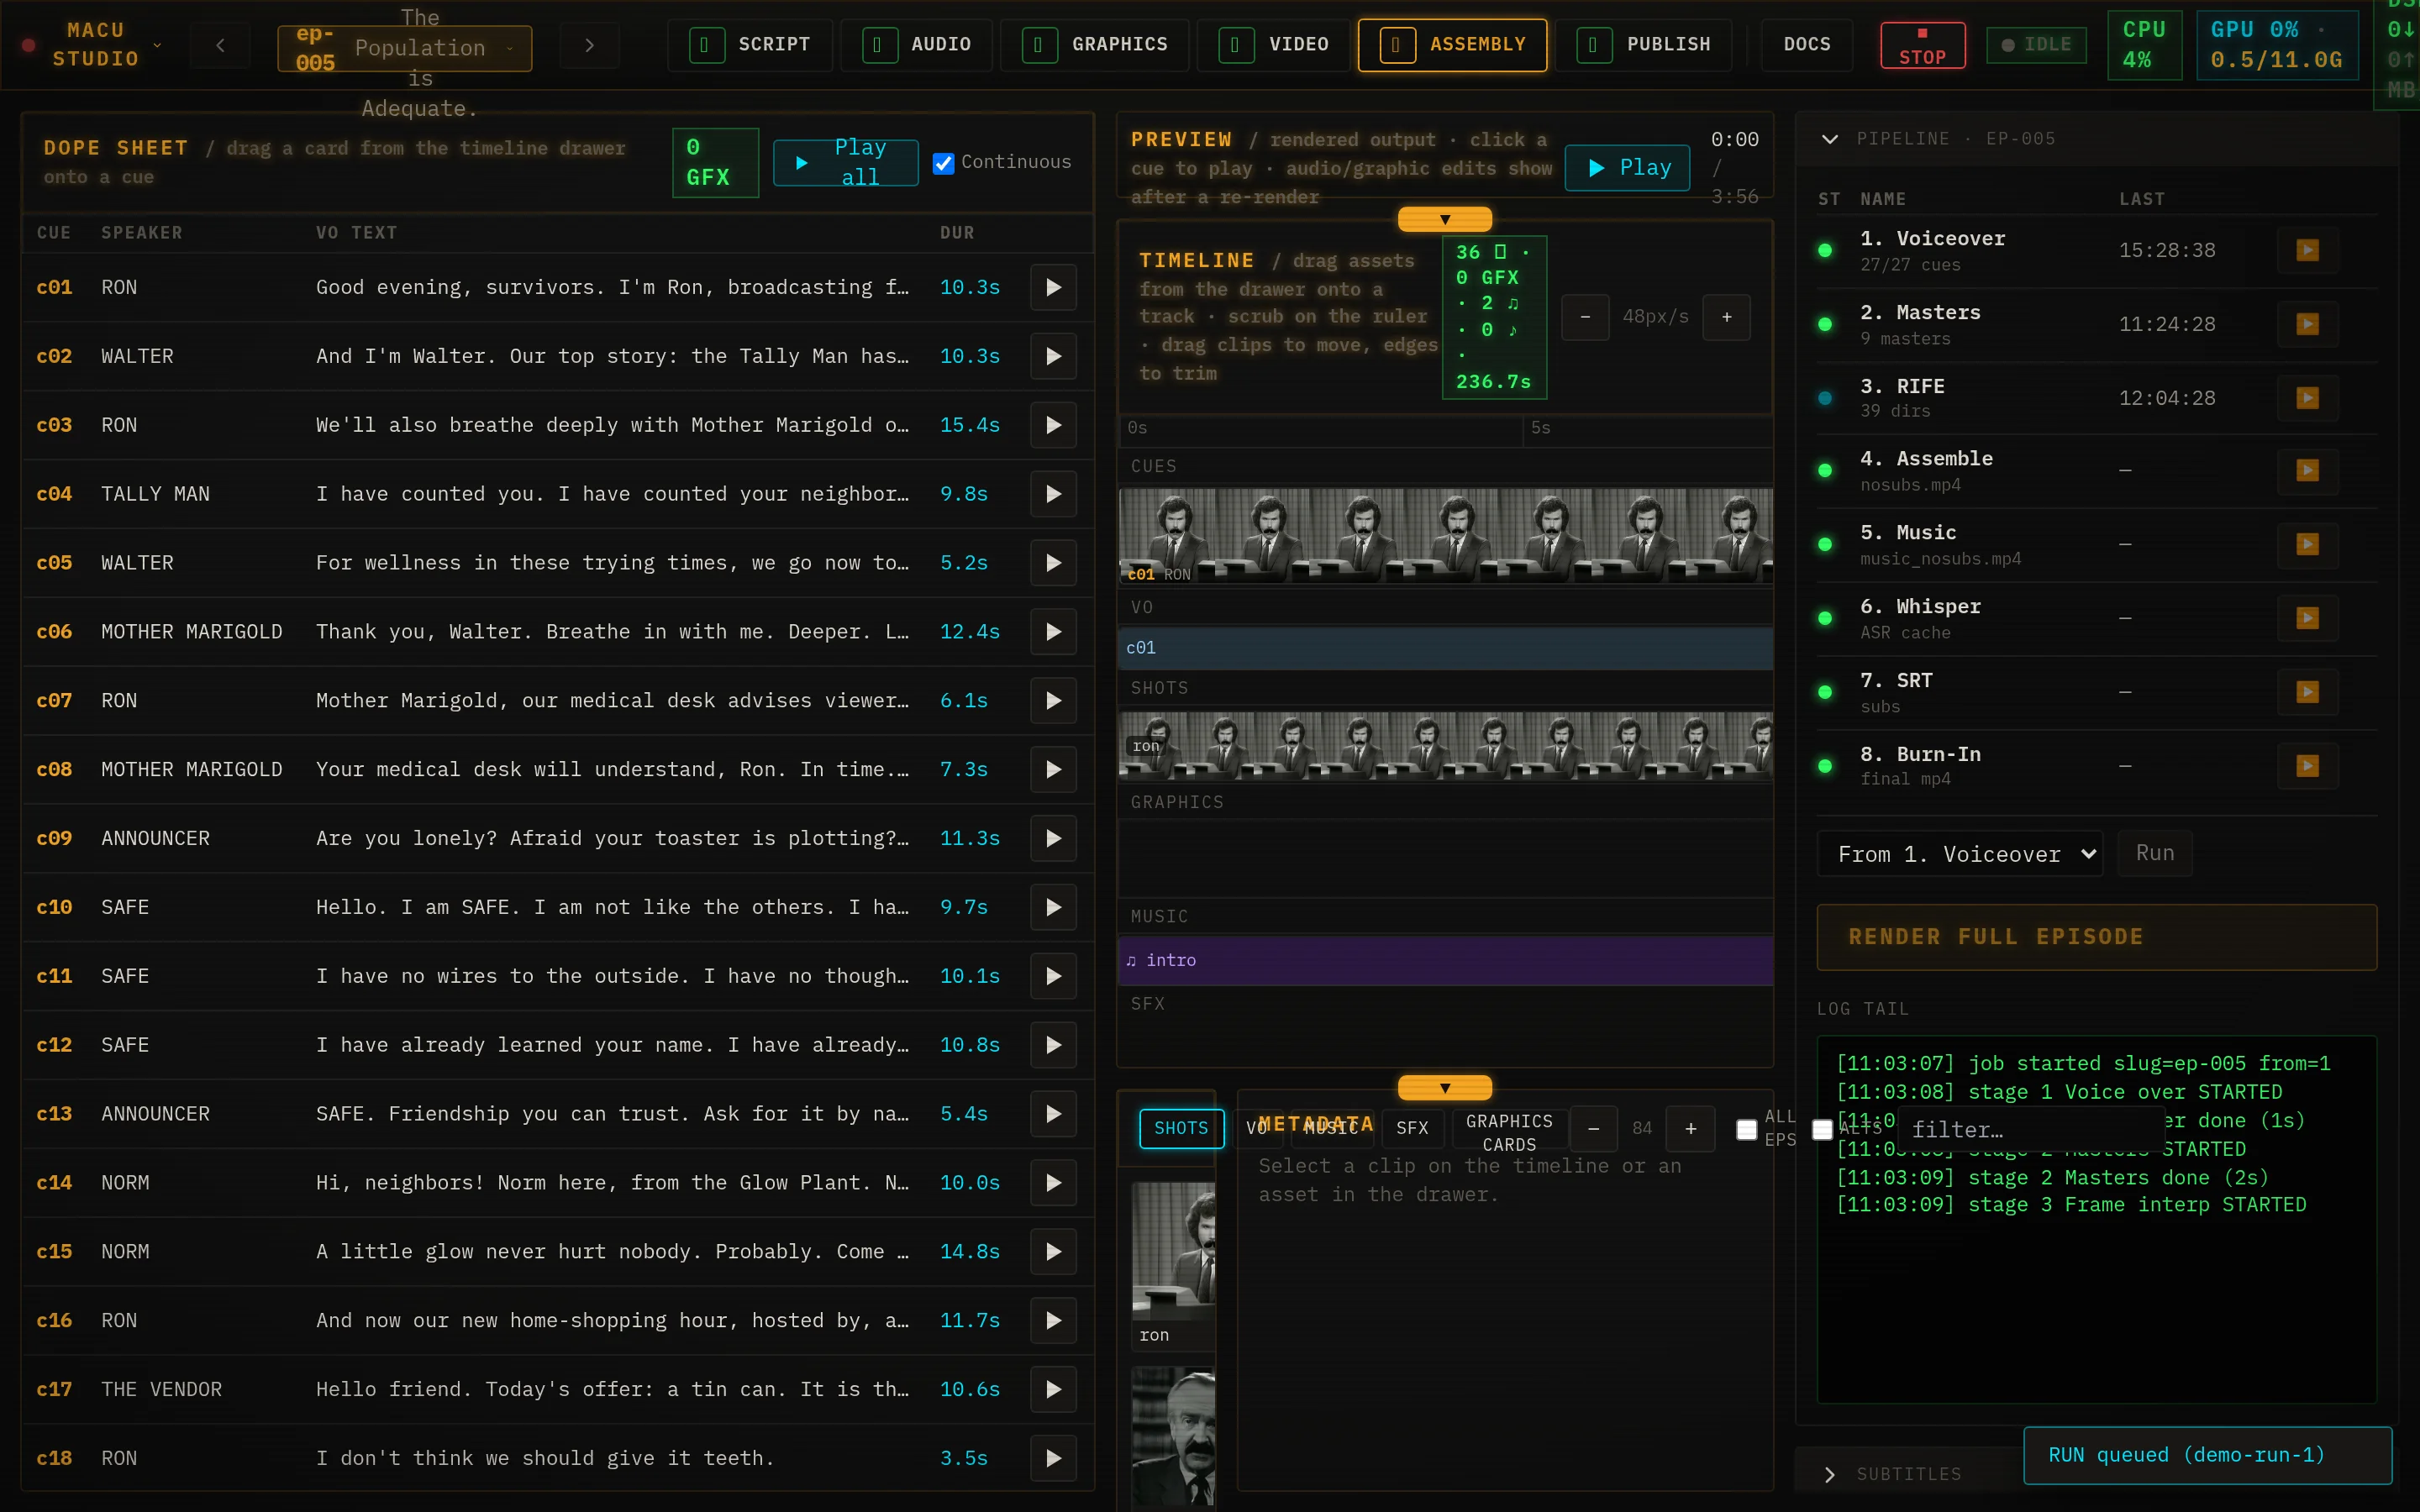Play cue c02 Walter's line
2420x1512 pixels.
1053,357
